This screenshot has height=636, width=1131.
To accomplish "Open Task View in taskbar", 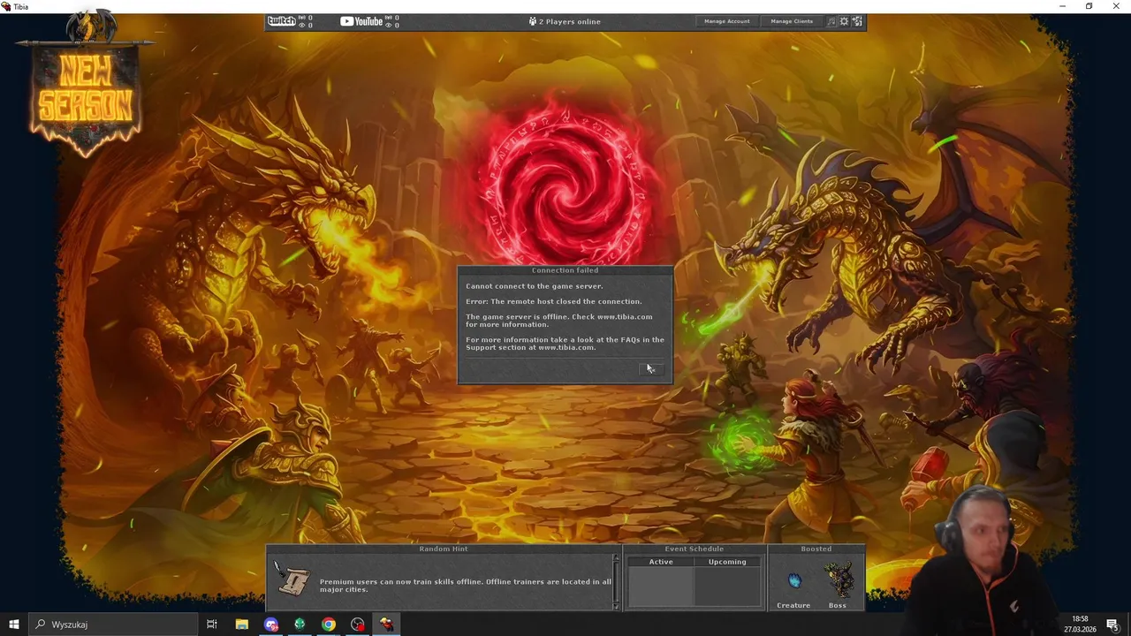I will (212, 625).
